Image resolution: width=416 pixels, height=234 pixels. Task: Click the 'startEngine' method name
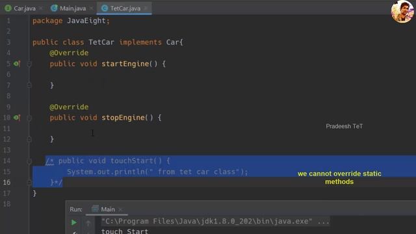pyautogui.click(x=125, y=64)
